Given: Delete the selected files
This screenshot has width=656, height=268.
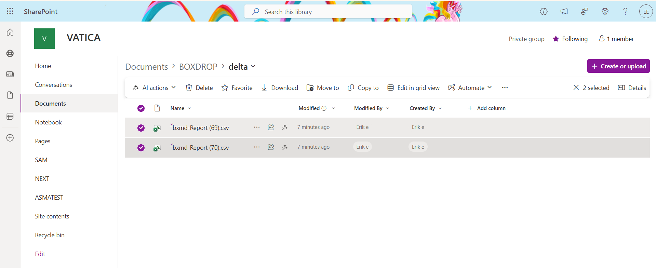Looking at the screenshot, I should (x=199, y=88).
